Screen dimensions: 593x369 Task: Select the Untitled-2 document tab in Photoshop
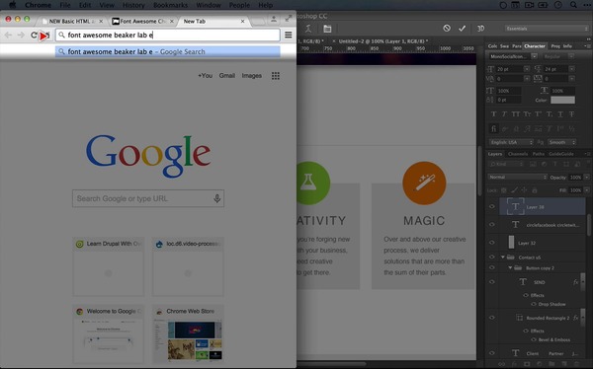click(x=383, y=41)
